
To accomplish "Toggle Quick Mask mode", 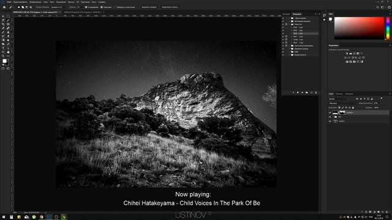I will 2,68.
